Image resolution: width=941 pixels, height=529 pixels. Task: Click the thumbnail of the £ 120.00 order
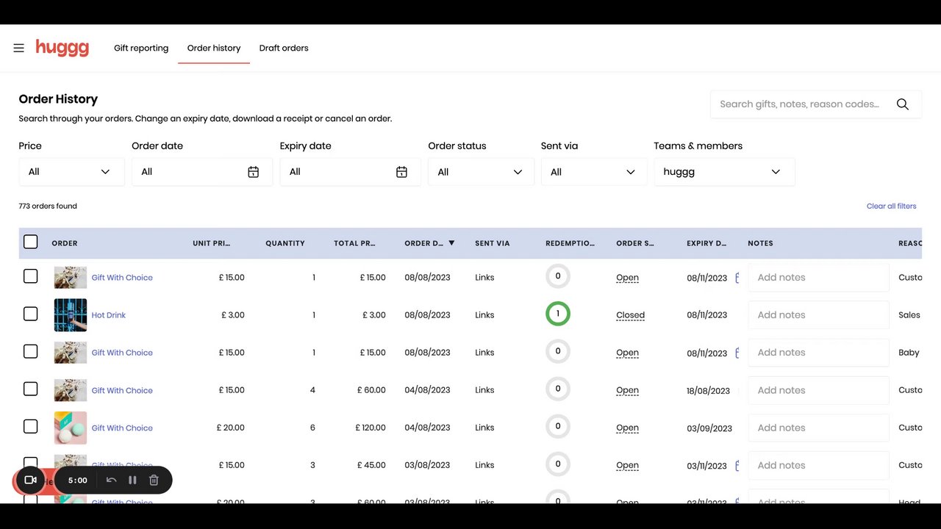71,428
